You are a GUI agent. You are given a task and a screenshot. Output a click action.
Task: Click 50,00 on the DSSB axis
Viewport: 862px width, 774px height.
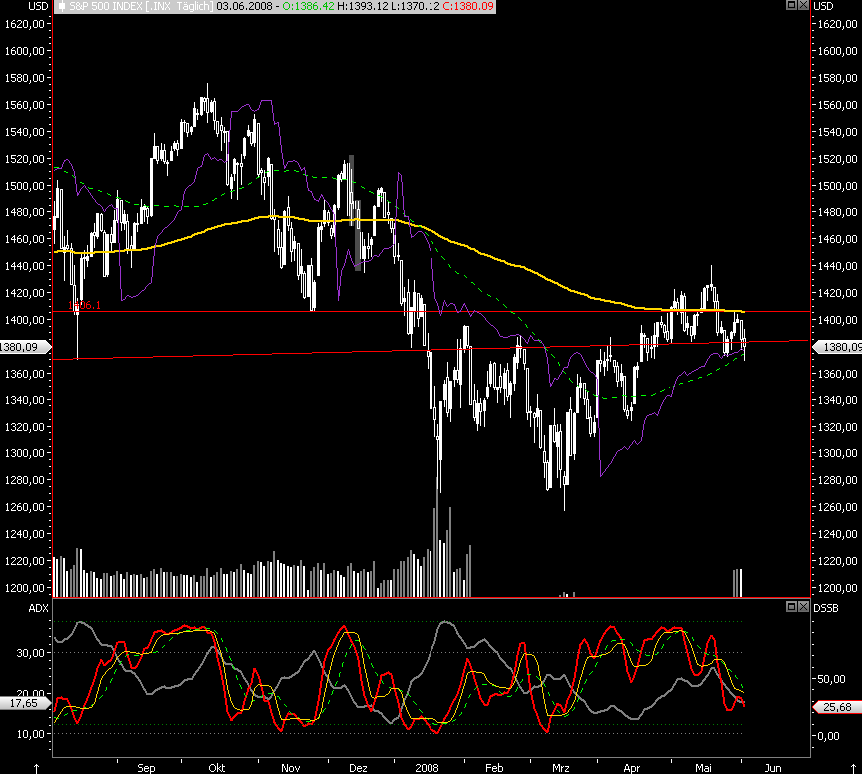pyautogui.click(x=831, y=679)
